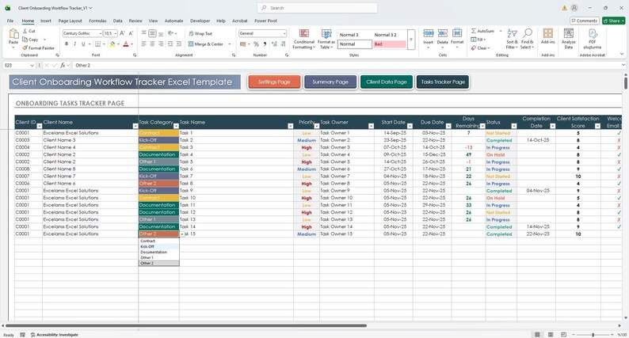
Task: Switch to Page Layout tab
Action: (x=71, y=21)
